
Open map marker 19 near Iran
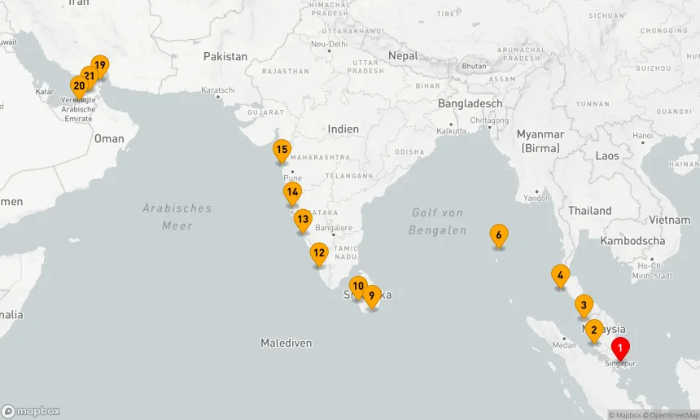(x=100, y=67)
